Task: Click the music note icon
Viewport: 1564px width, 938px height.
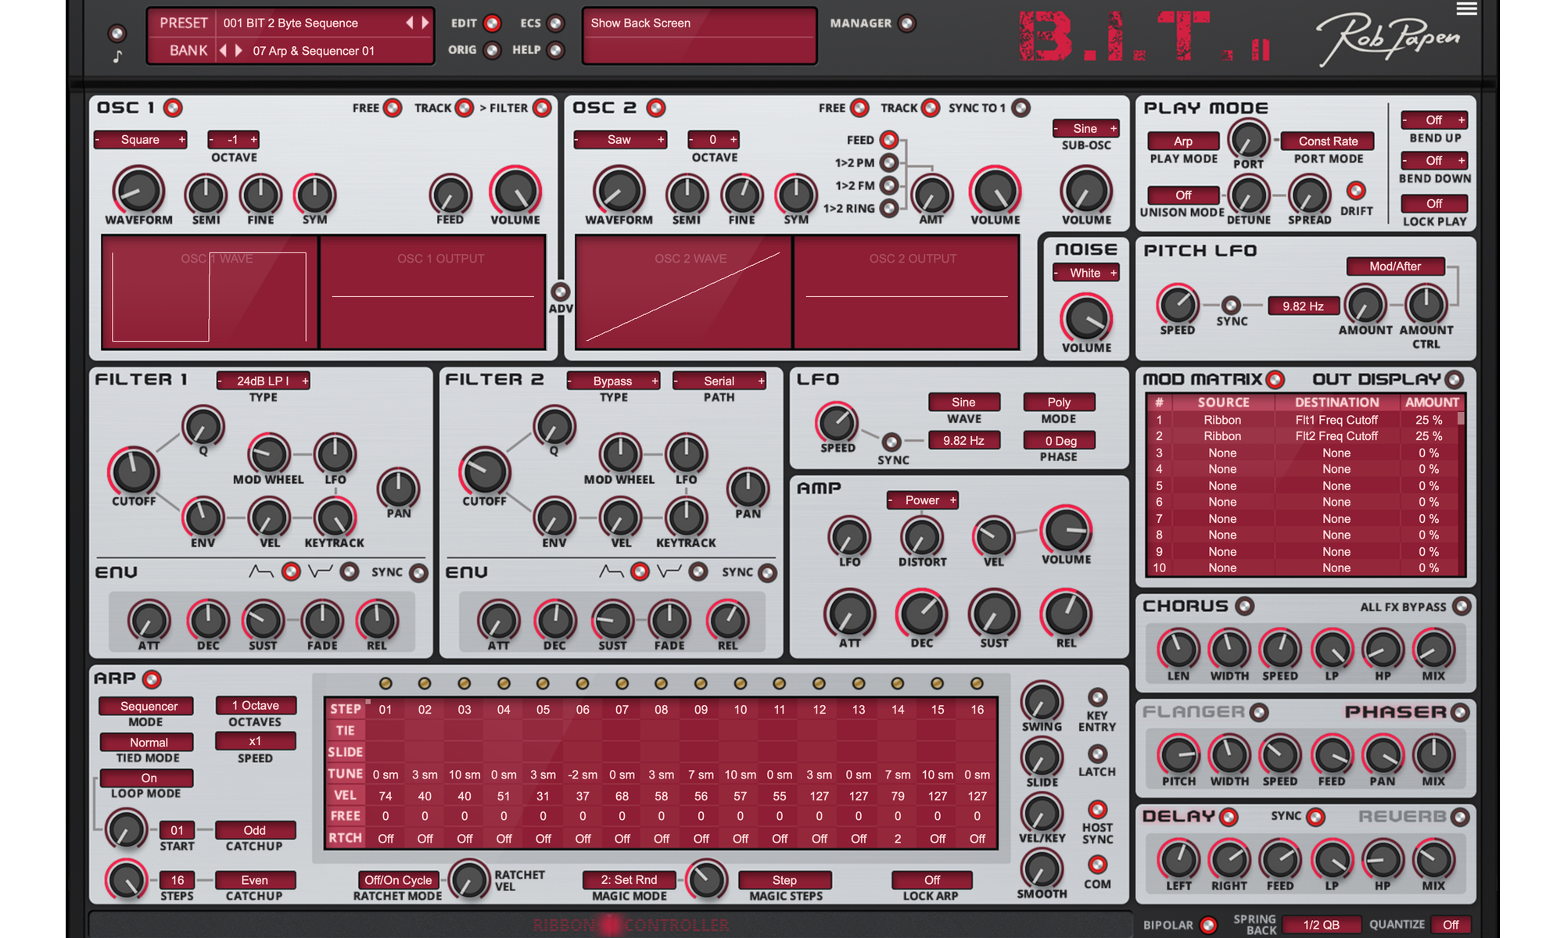Action: coord(117,56)
